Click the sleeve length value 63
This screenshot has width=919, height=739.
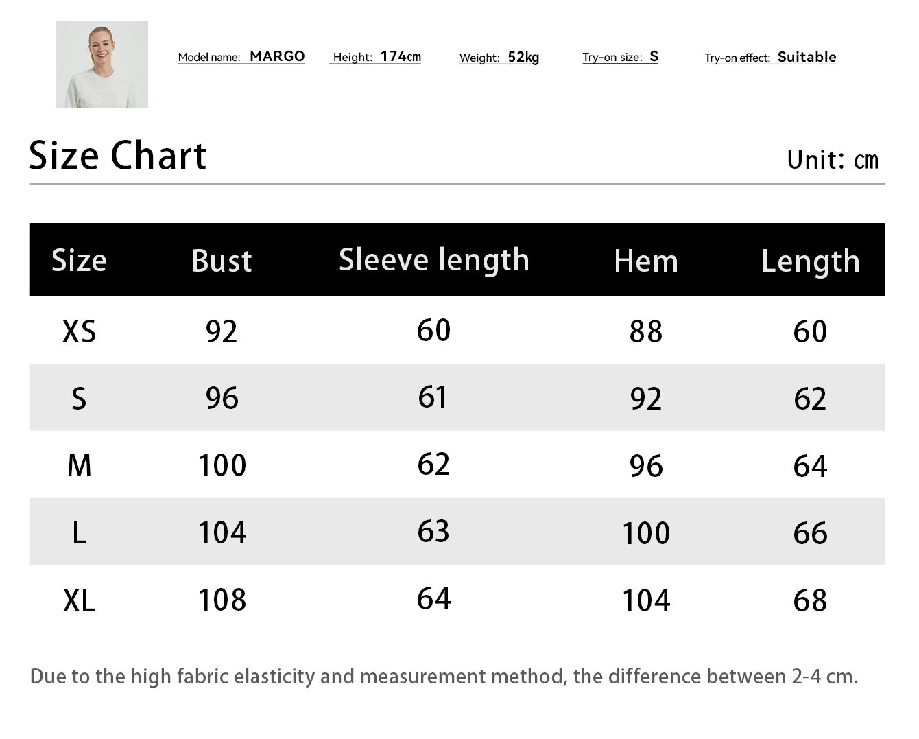(433, 532)
